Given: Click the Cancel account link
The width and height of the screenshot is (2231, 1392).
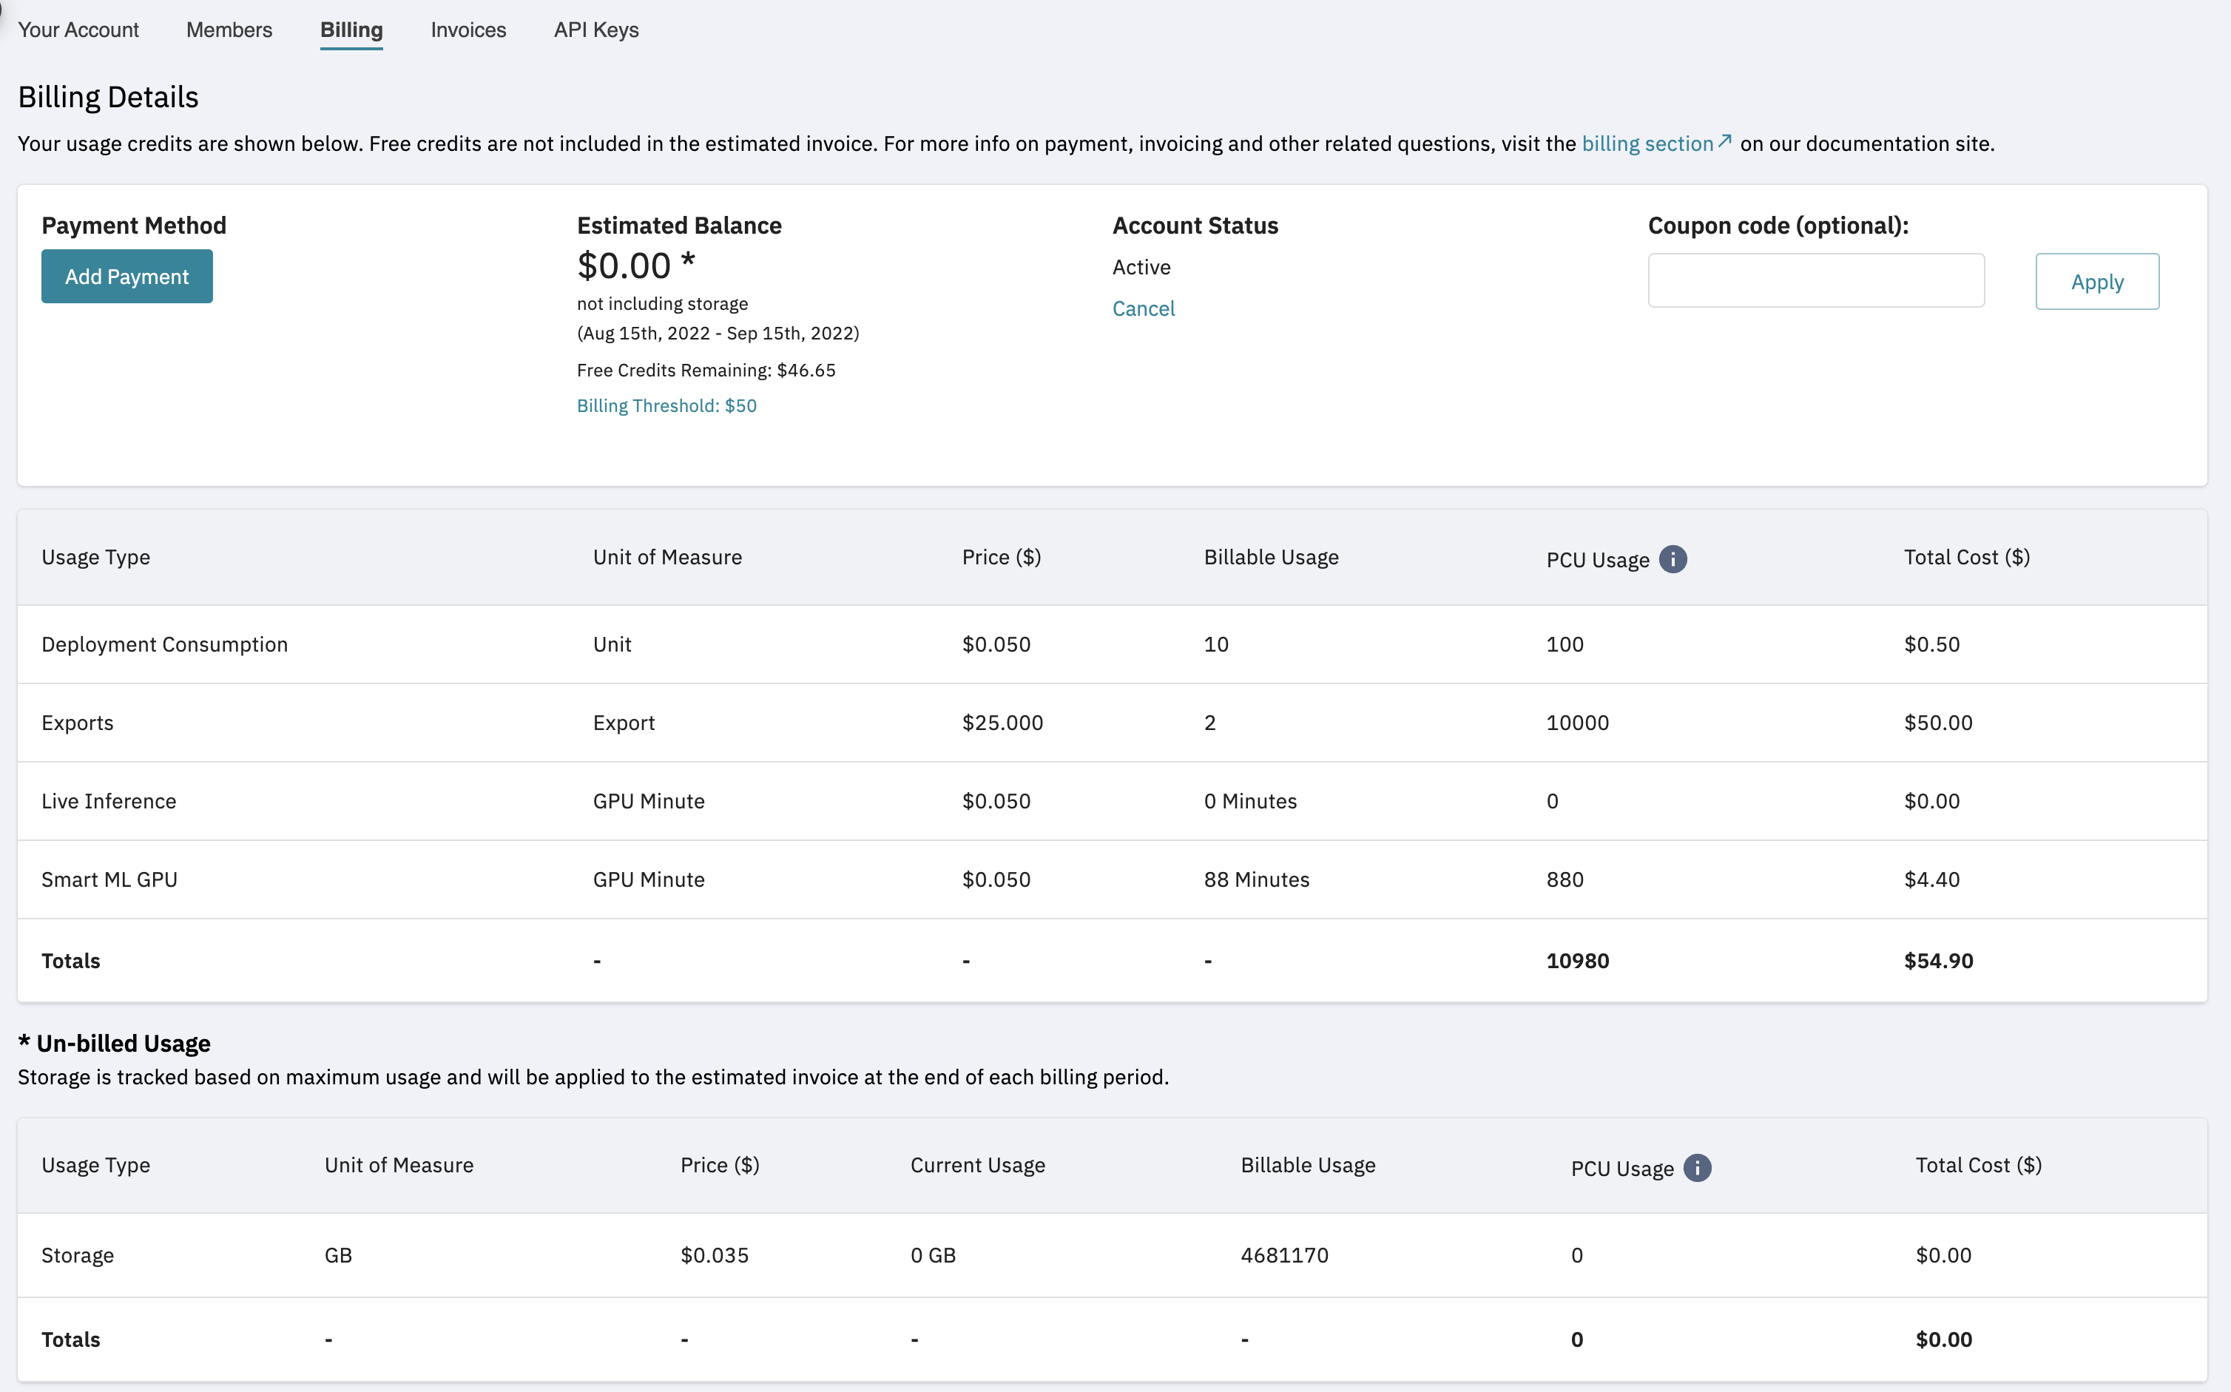Looking at the screenshot, I should pos(1144,308).
